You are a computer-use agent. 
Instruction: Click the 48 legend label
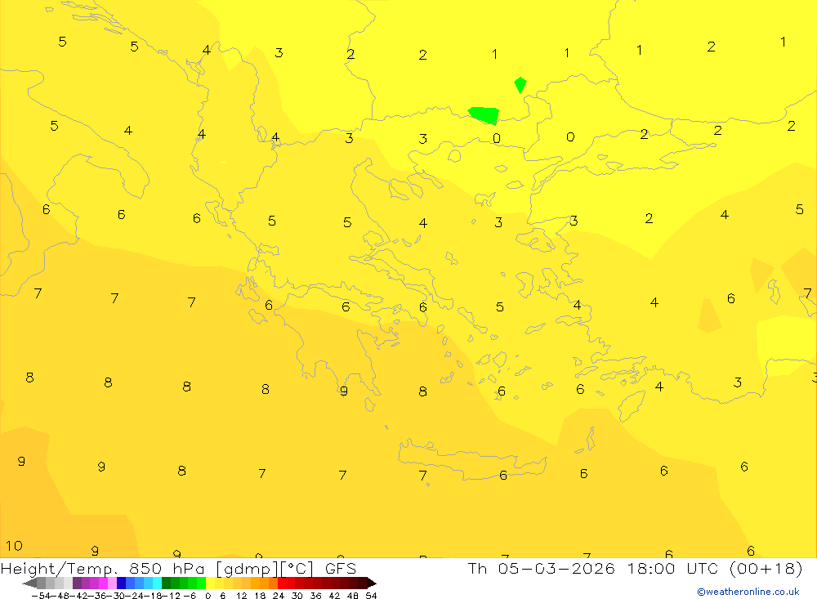pos(353,596)
